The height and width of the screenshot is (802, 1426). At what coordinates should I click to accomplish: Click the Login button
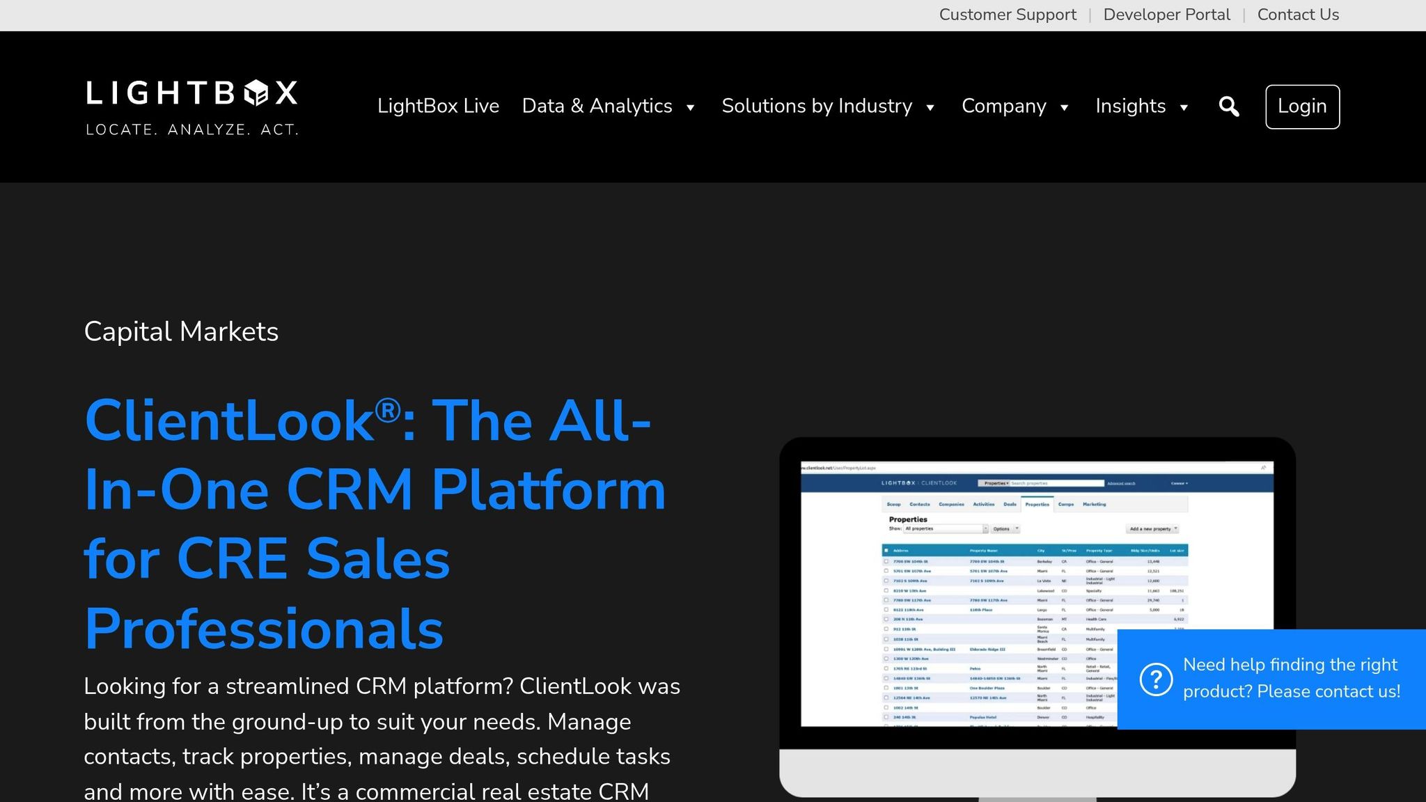[1302, 107]
